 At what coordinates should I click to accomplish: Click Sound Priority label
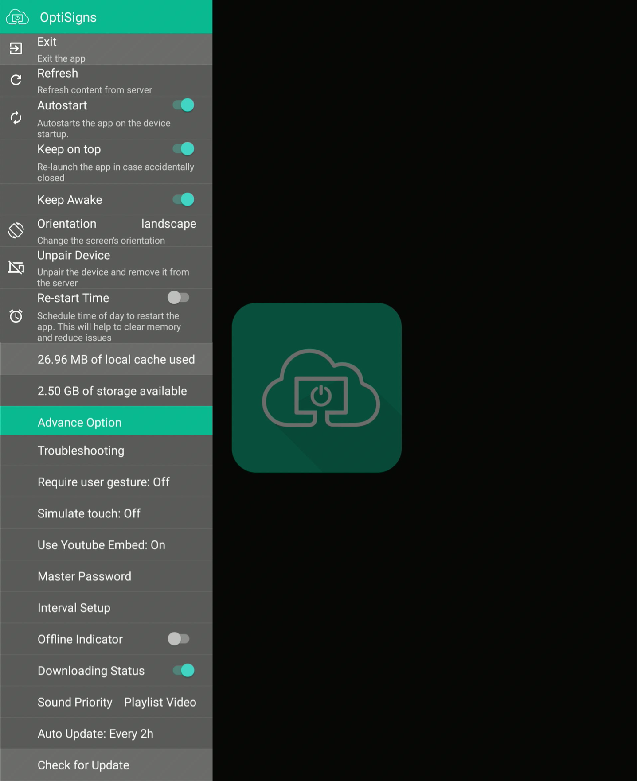(75, 702)
